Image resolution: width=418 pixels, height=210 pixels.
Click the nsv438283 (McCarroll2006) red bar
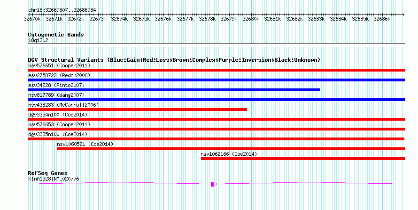click(137, 109)
